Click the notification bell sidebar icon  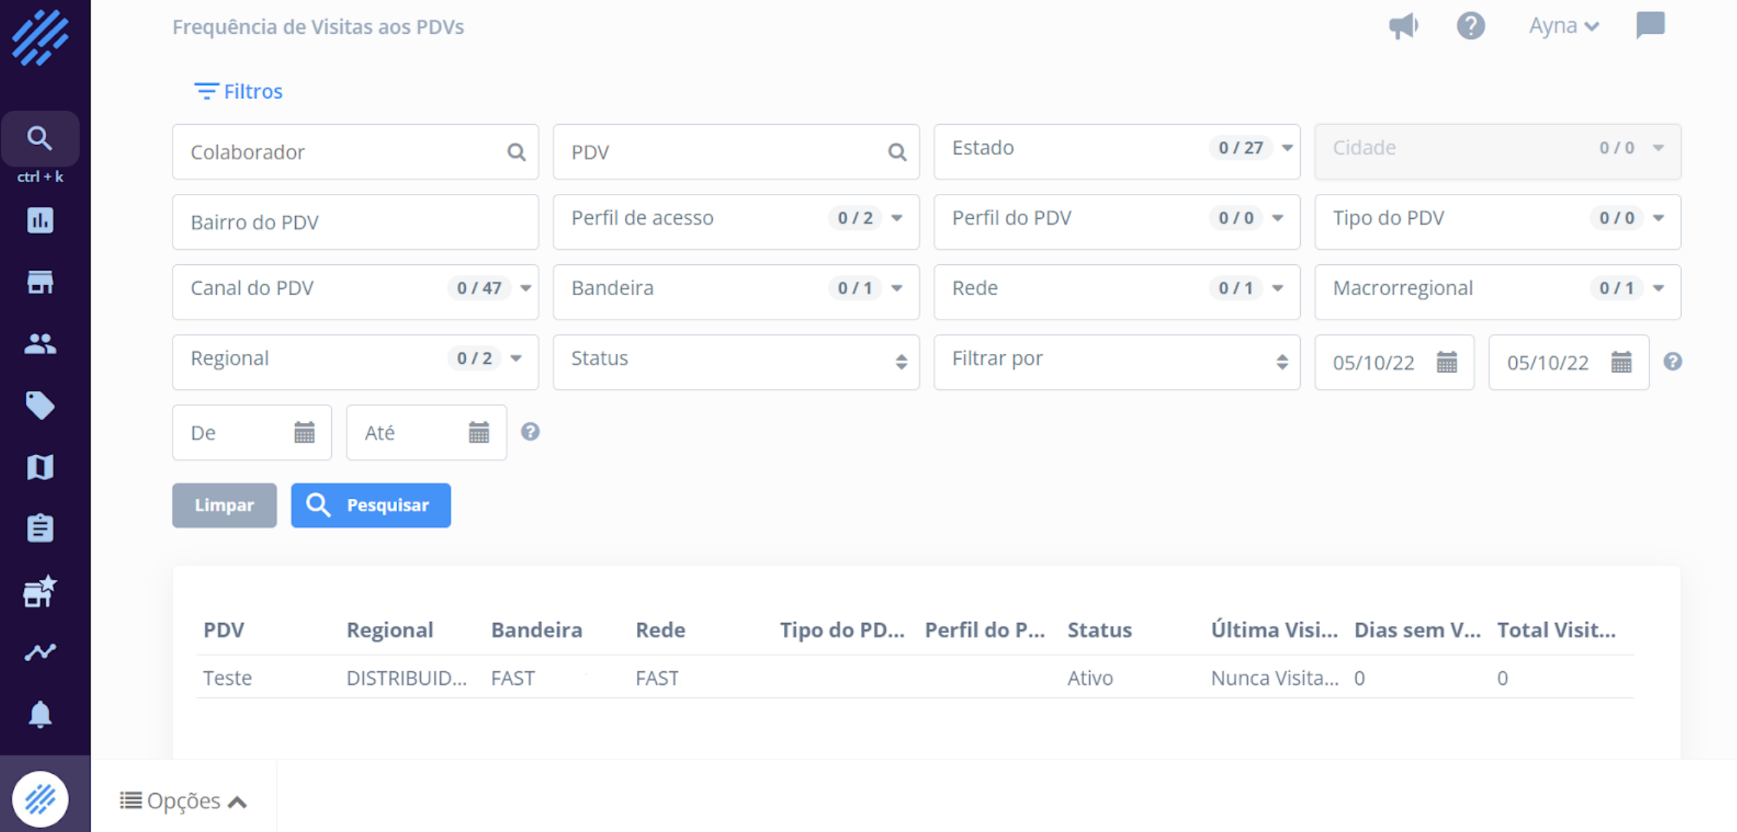(40, 715)
